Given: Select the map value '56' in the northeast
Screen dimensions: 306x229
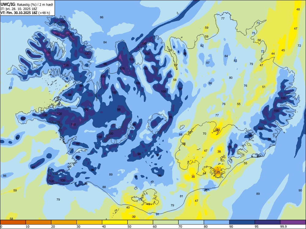Looking at the screenshot, I should (259, 40).
